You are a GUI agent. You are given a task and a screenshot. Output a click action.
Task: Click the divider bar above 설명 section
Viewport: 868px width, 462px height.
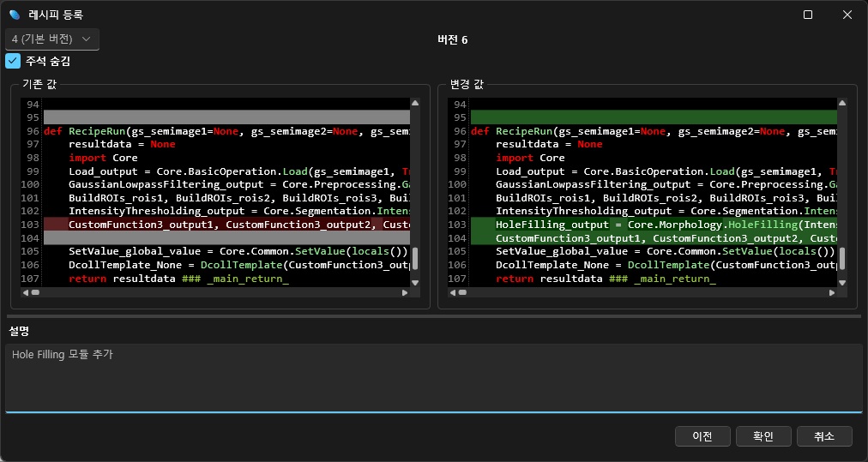tap(433, 316)
